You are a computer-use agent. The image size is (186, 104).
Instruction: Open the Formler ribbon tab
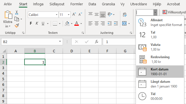pyautogui.click(x=77, y=4)
